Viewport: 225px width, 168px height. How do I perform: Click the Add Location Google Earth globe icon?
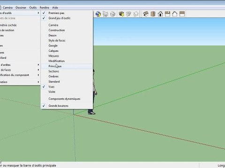tap(98, 14)
